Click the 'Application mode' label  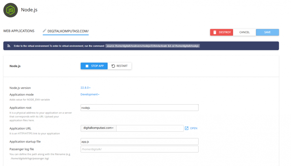click(x=22, y=95)
